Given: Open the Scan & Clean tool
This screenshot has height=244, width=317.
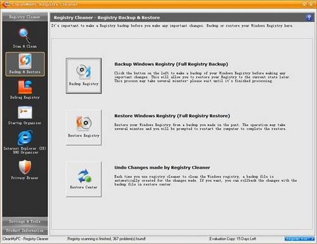Looking at the screenshot, I should [x=25, y=38].
